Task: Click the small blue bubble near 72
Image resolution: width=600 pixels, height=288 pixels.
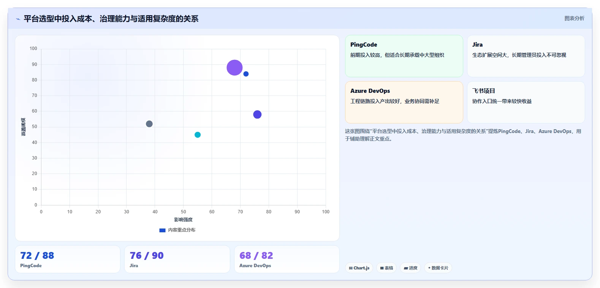Action: point(246,74)
